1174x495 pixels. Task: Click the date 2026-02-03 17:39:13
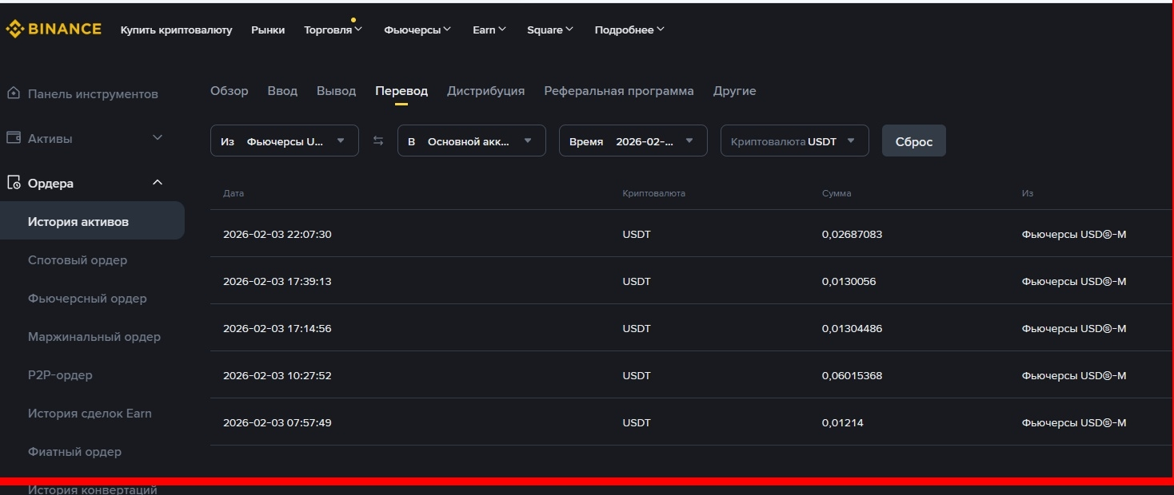pos(277,282)
